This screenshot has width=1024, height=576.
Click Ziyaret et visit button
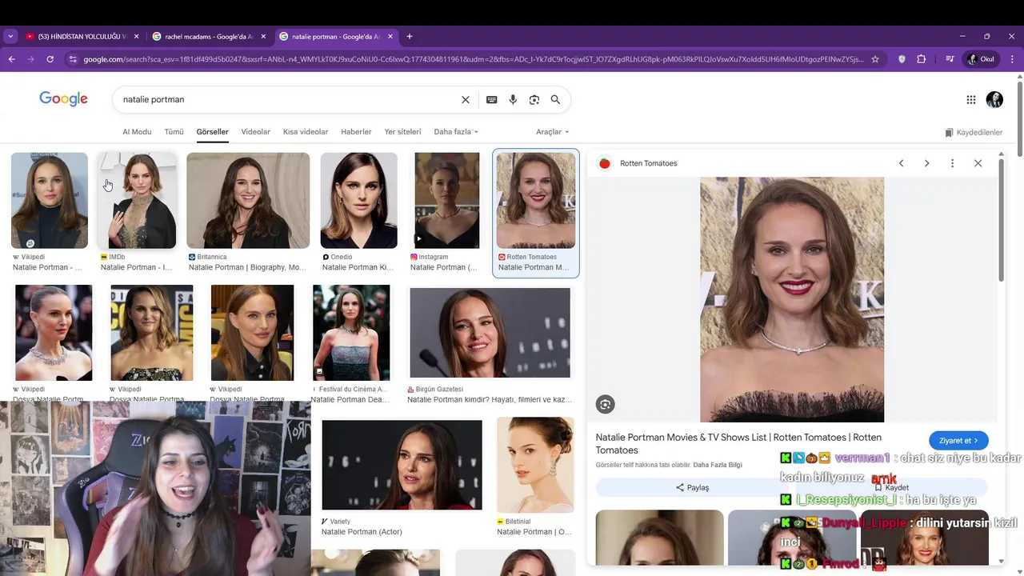pos(958,441)
